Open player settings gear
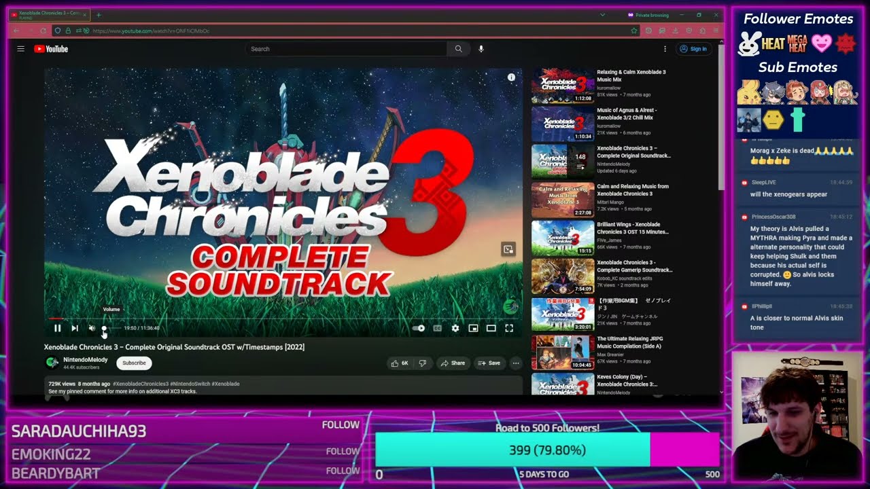The image size is (870, 489). pyautogui.click(x=455, y=328)
